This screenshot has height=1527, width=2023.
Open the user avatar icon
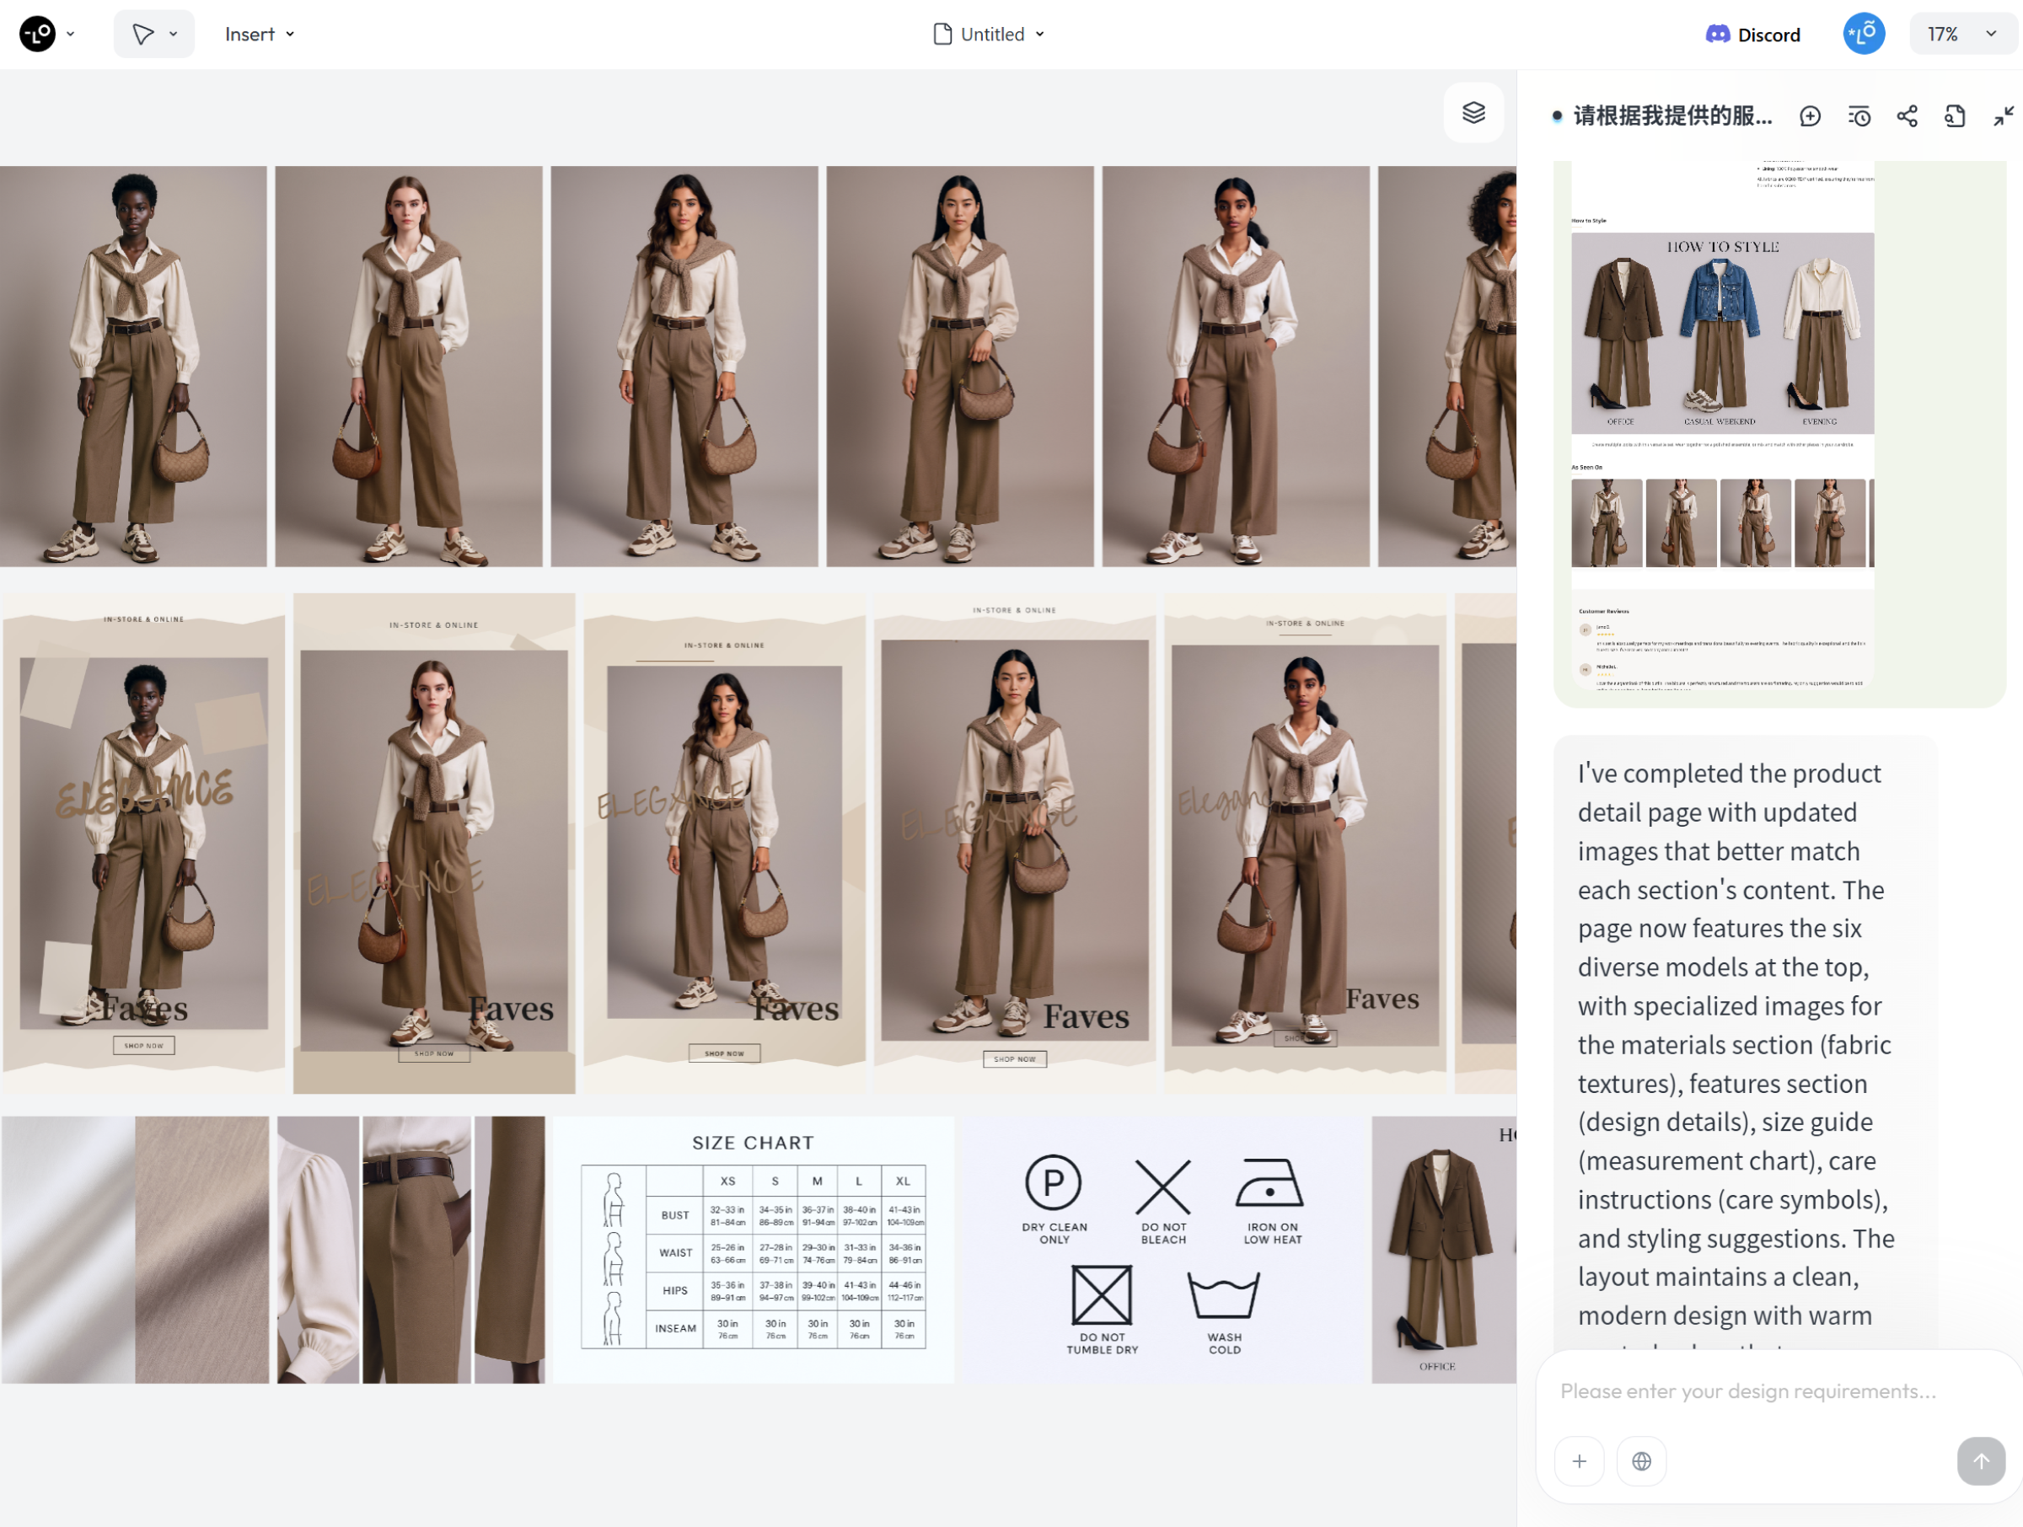coord(1863,34)
